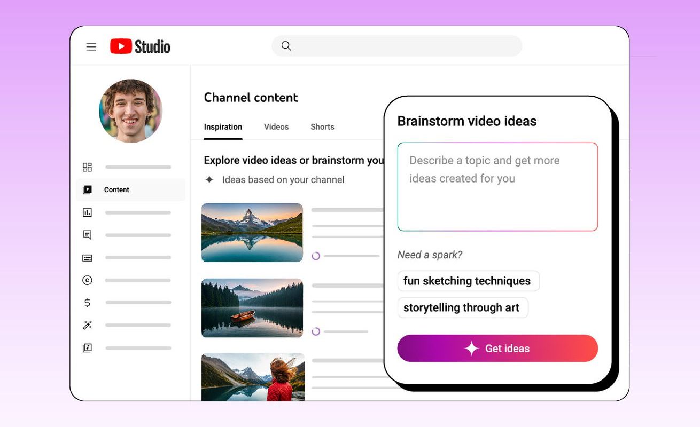Click the describe a topic text box
The width and height of the screenshot is (700, 427).
click(x=497, y=187)
